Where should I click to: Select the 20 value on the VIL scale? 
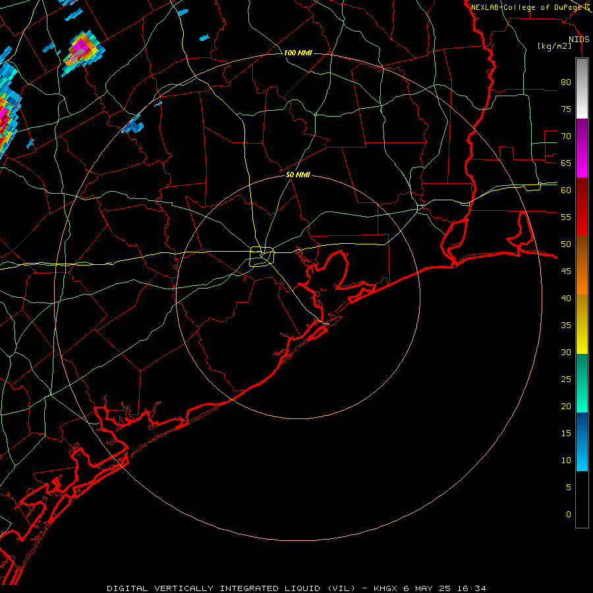coord(566,406)
